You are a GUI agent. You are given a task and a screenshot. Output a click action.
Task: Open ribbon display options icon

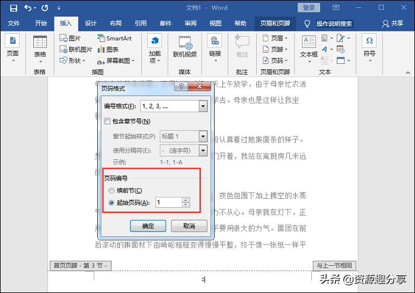coord(336,8)
